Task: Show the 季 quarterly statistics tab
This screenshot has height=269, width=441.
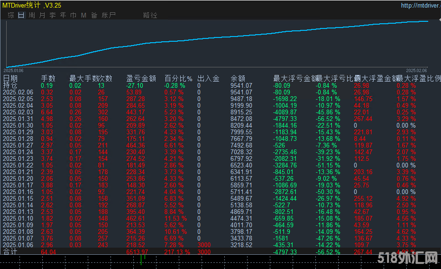Action: 52,15
